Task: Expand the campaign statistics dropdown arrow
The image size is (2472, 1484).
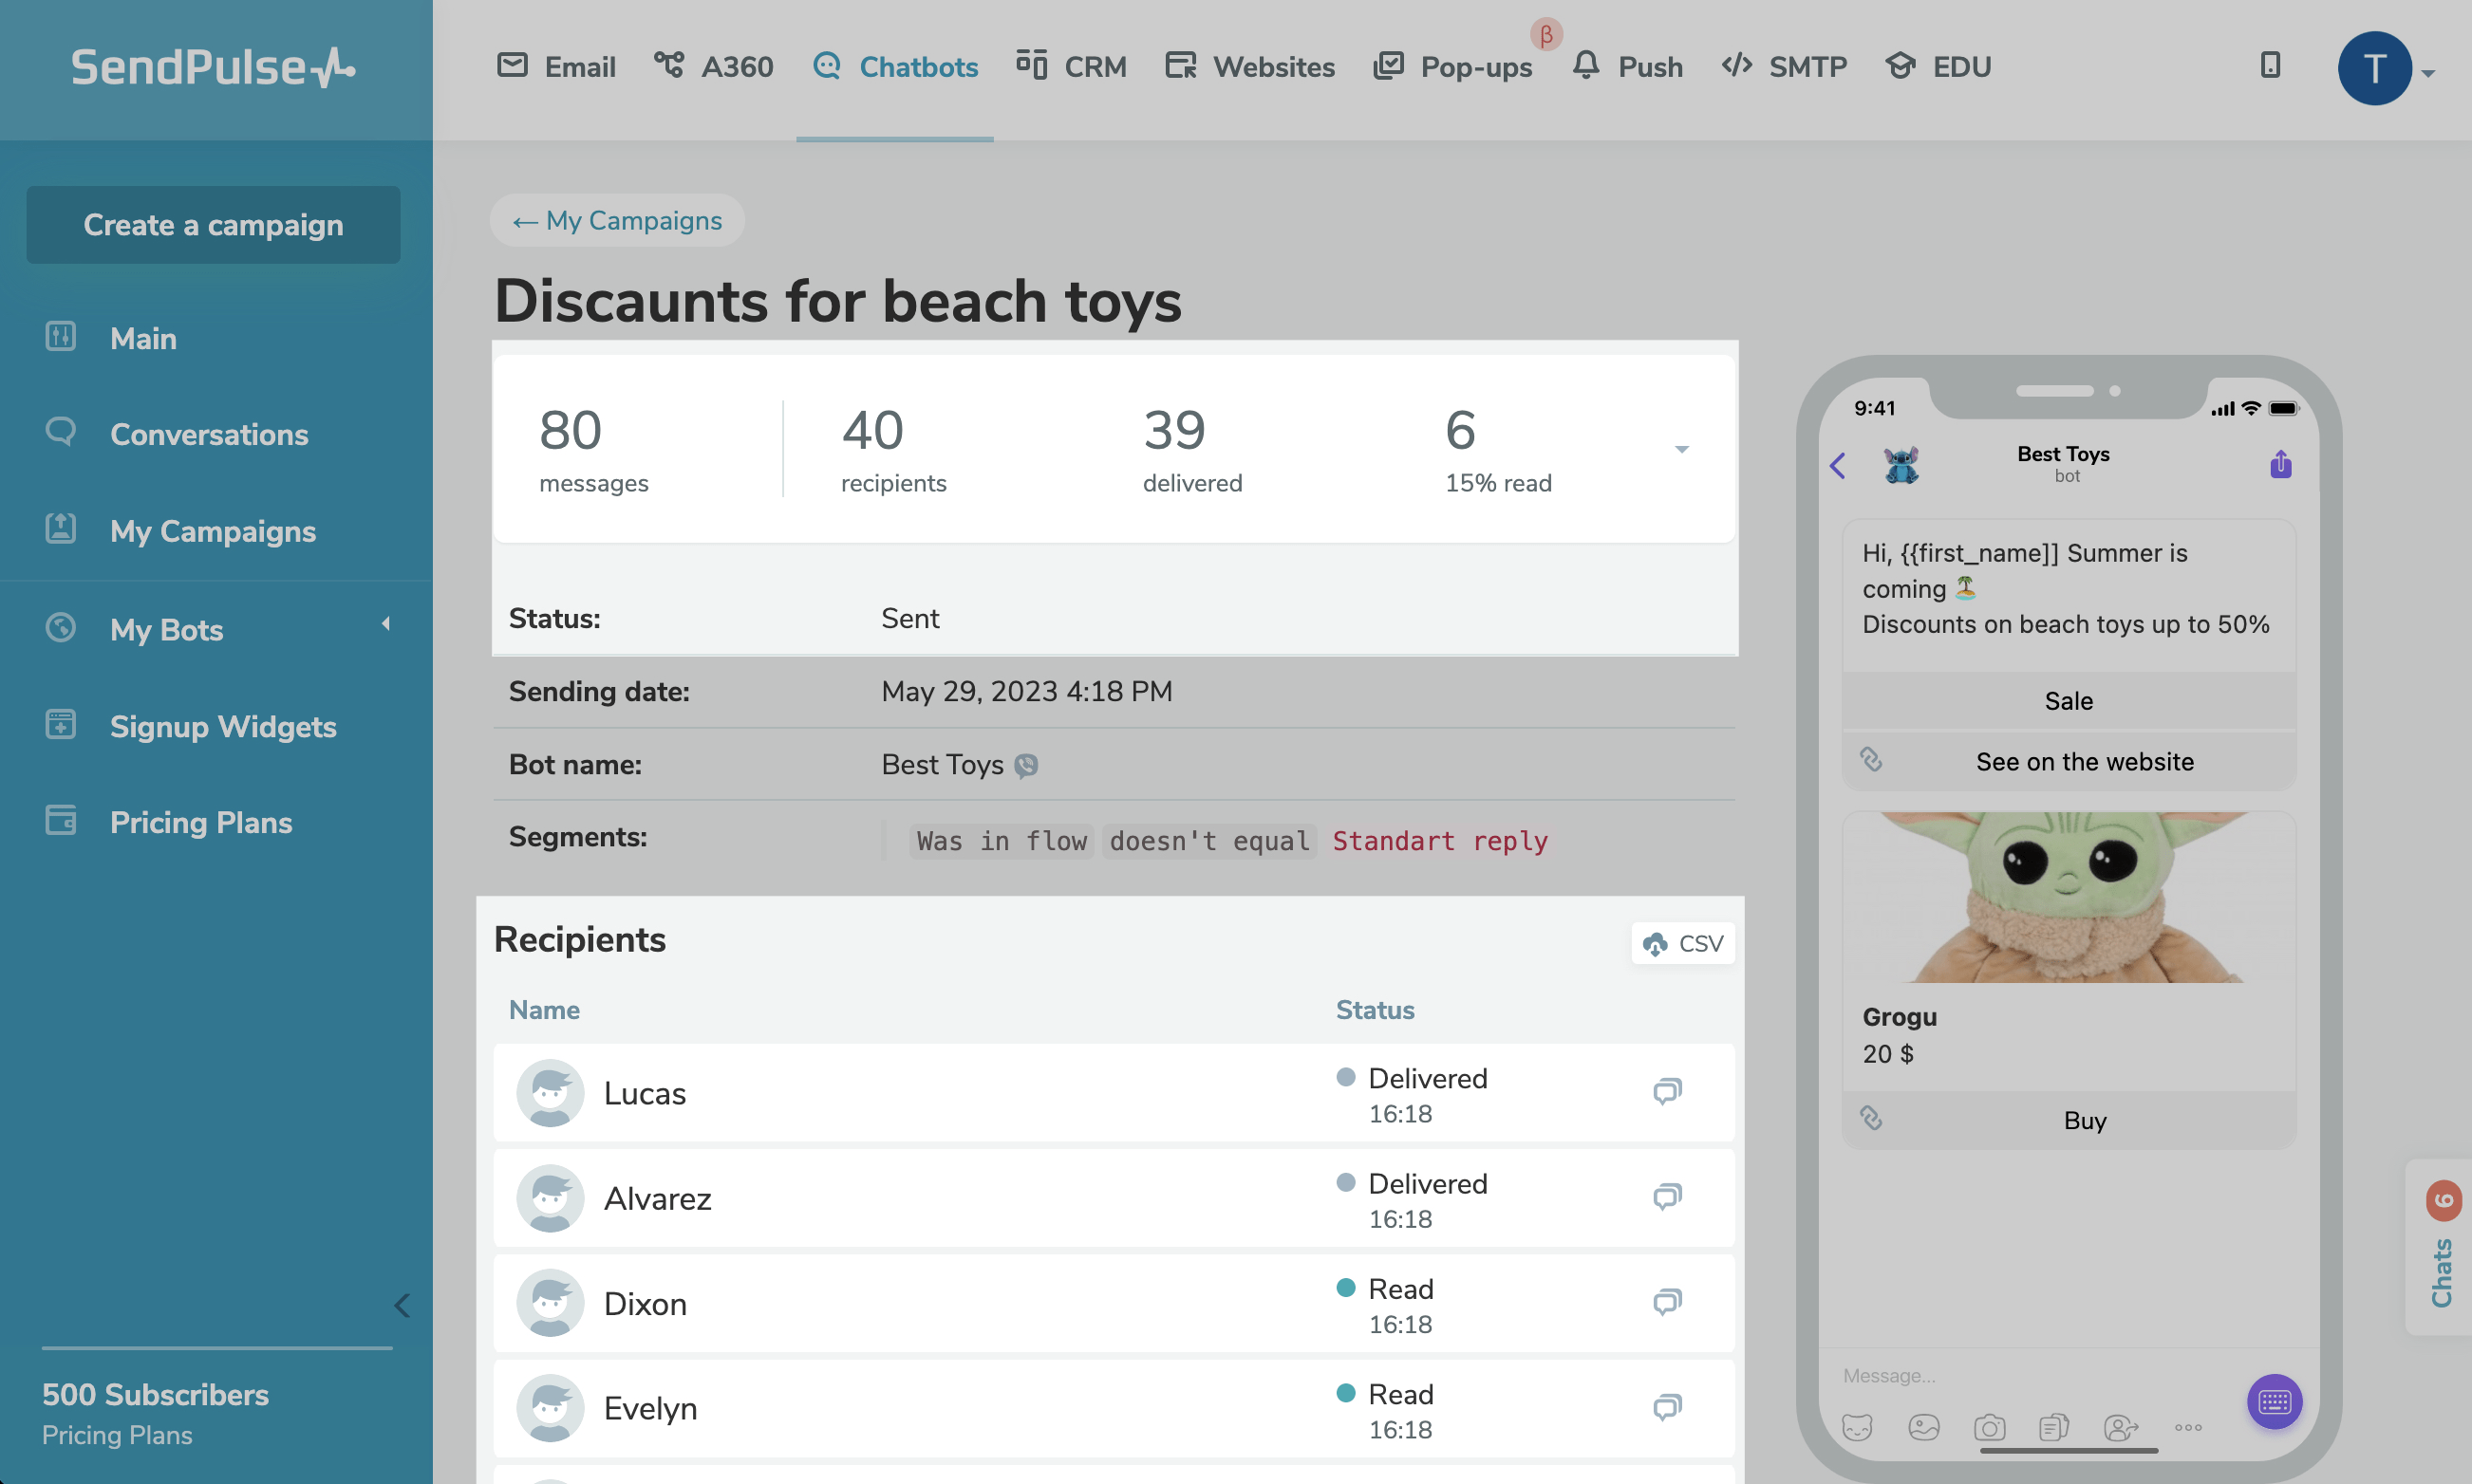Action: (x=1681, y=449)
